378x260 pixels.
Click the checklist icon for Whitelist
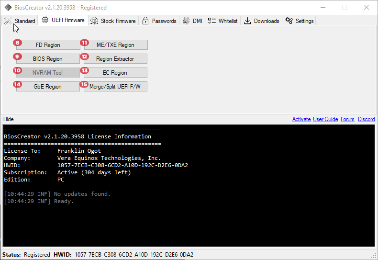pos(212,21)
